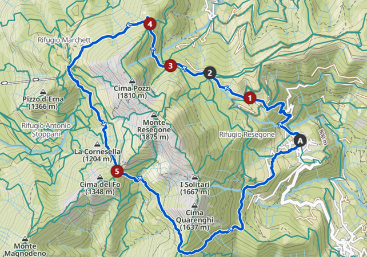
Task: Click the Rifugio Marchett label
Action: [64, 40]
